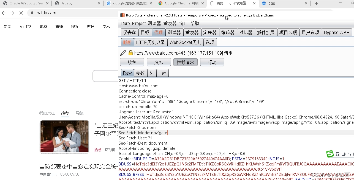The image size is (354, 180).
Task: Close the Oracle WebLogic tab
Action: [47, 3]
